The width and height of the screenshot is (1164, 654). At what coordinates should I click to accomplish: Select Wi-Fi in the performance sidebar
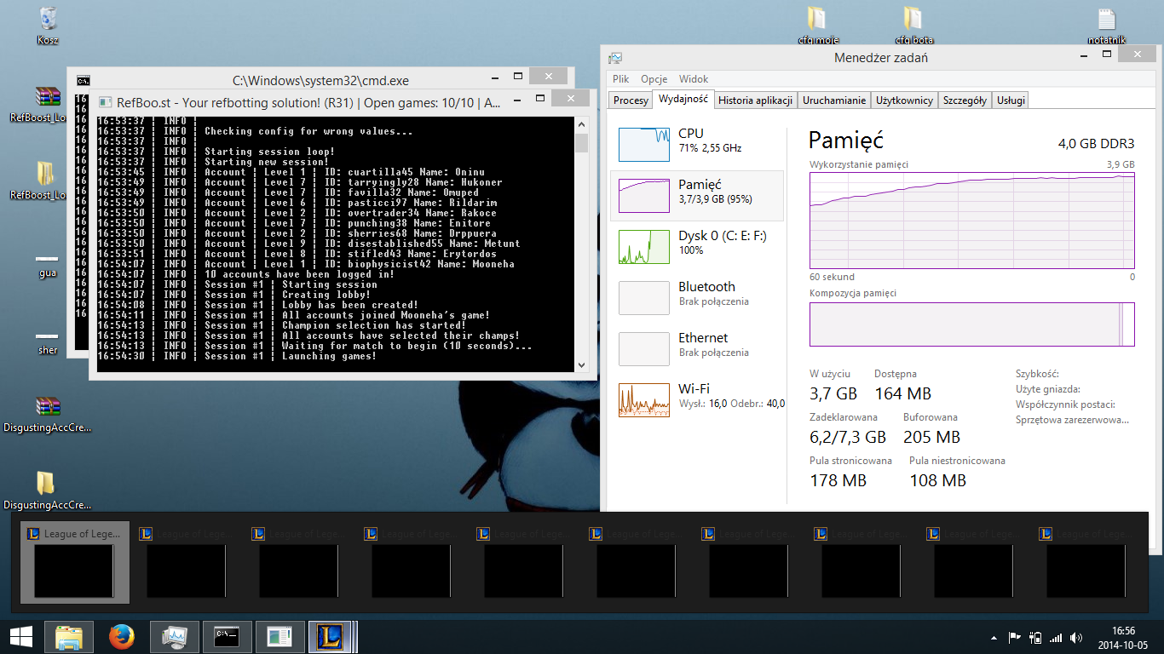tap(697, 399)
